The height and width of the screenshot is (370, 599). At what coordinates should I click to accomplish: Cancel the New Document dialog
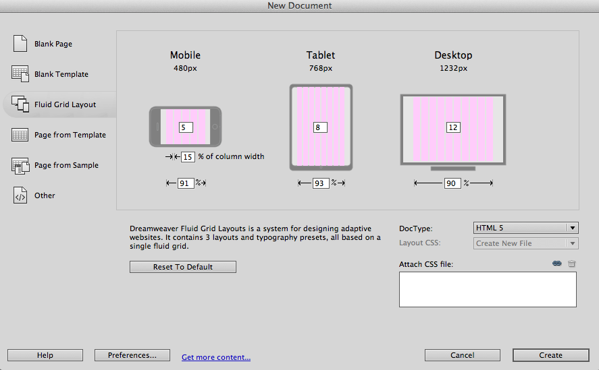pyautogui.click(x=463, y=355)
